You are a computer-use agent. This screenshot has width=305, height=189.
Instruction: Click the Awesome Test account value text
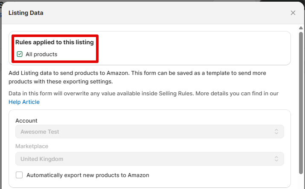(40, 132)
